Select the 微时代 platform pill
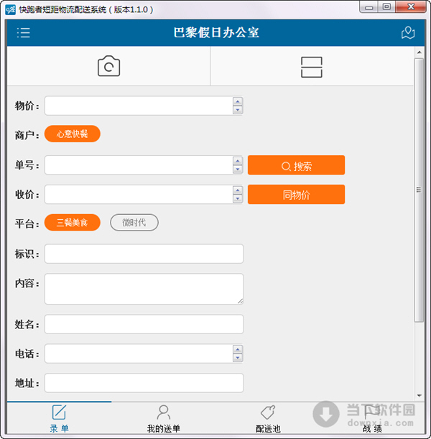 pos(134,223)
